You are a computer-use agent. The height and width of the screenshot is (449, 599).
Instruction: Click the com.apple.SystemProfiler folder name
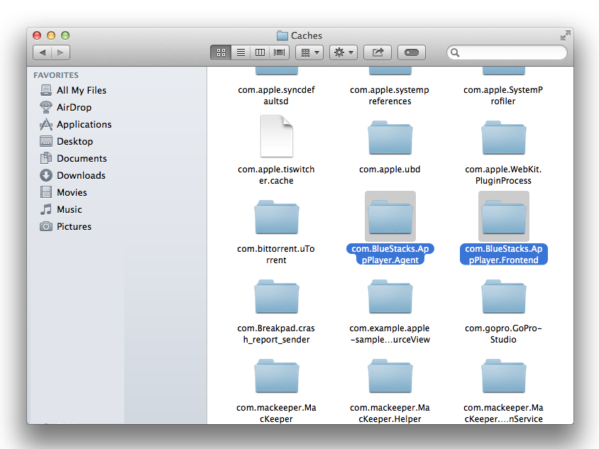pos(503,96)
